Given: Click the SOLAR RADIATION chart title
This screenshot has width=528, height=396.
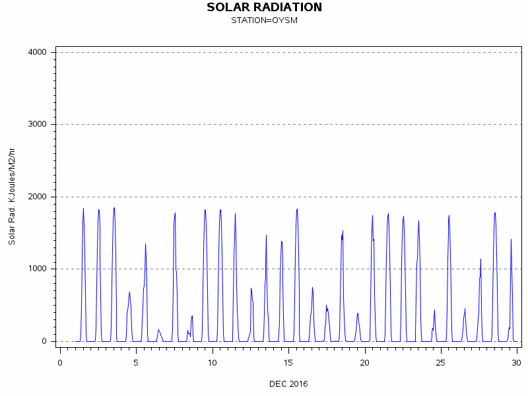Looking at the screenshot, I should 265,7.
